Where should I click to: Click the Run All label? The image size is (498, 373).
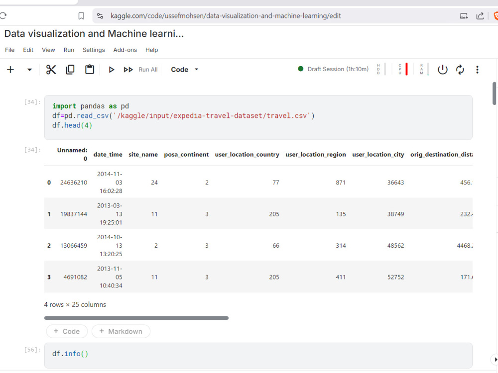click(148, 70)
